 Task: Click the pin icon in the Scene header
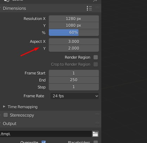click(x=95, y=1)
